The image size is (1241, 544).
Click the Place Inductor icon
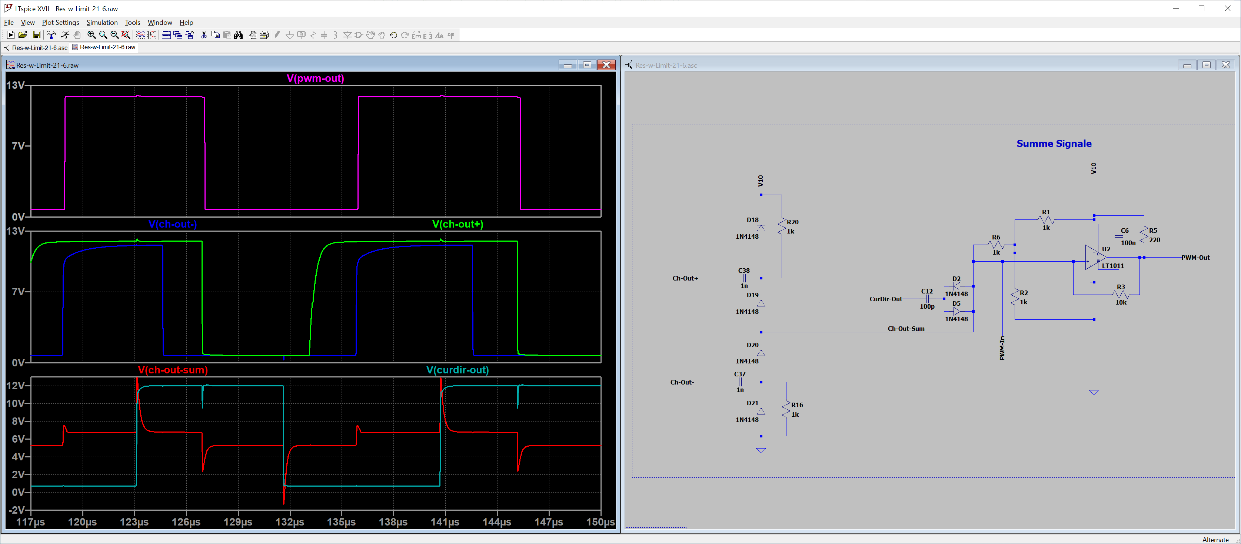click(x=336, y=35)
